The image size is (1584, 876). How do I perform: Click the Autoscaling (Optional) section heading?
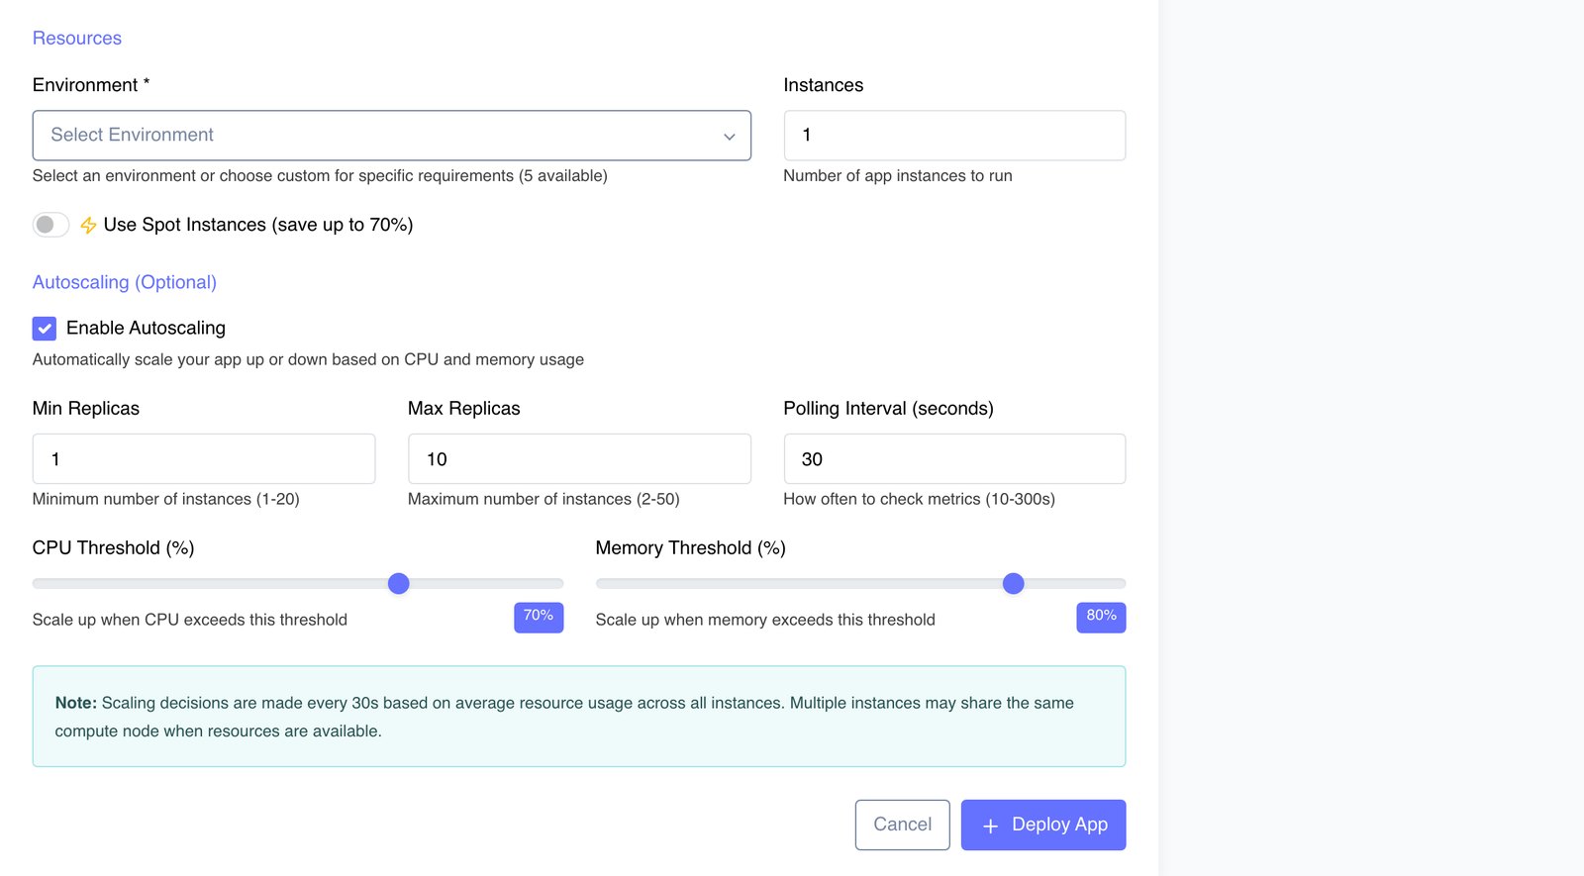click(x=125, y=282)
